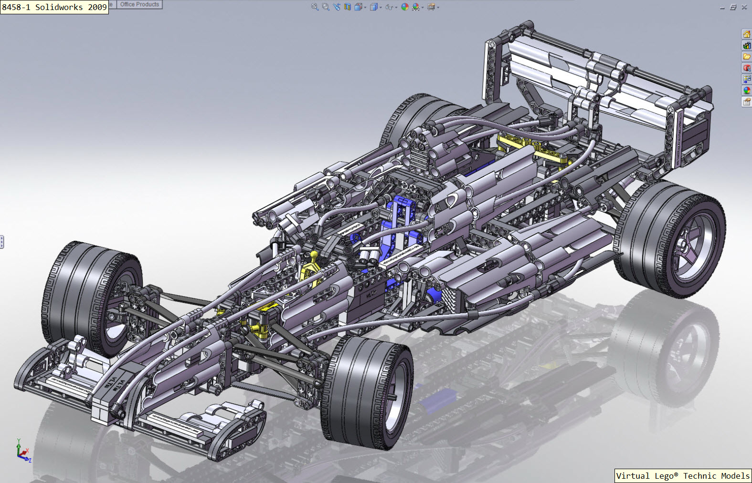Open the Search task pane icon

746,68
